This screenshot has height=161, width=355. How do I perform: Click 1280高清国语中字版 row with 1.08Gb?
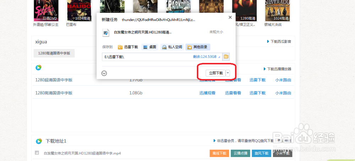pos(54,93)
